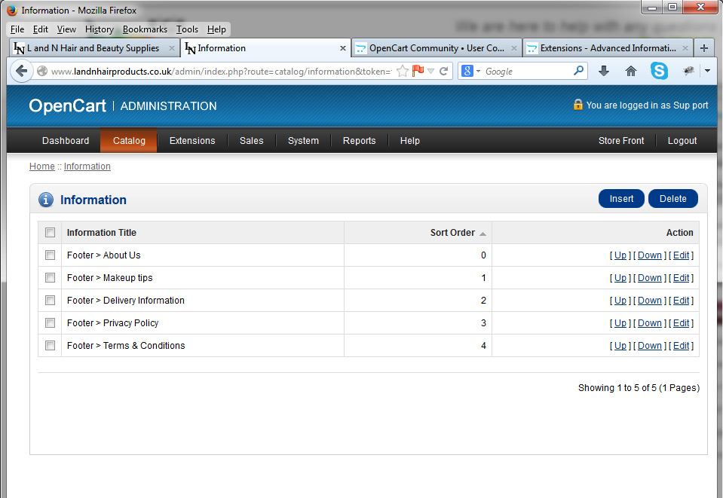Click the Delete button
This screenshot has width=723, height=498.
coord(672,199)
